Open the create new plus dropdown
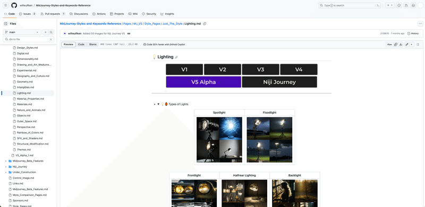425x207 pixels. point(390,5)
